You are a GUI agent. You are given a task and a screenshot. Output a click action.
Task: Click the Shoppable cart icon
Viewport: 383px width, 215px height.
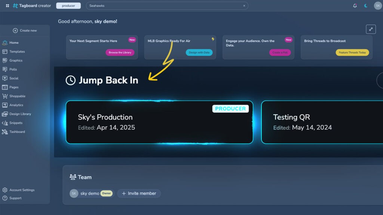[4, 96]
